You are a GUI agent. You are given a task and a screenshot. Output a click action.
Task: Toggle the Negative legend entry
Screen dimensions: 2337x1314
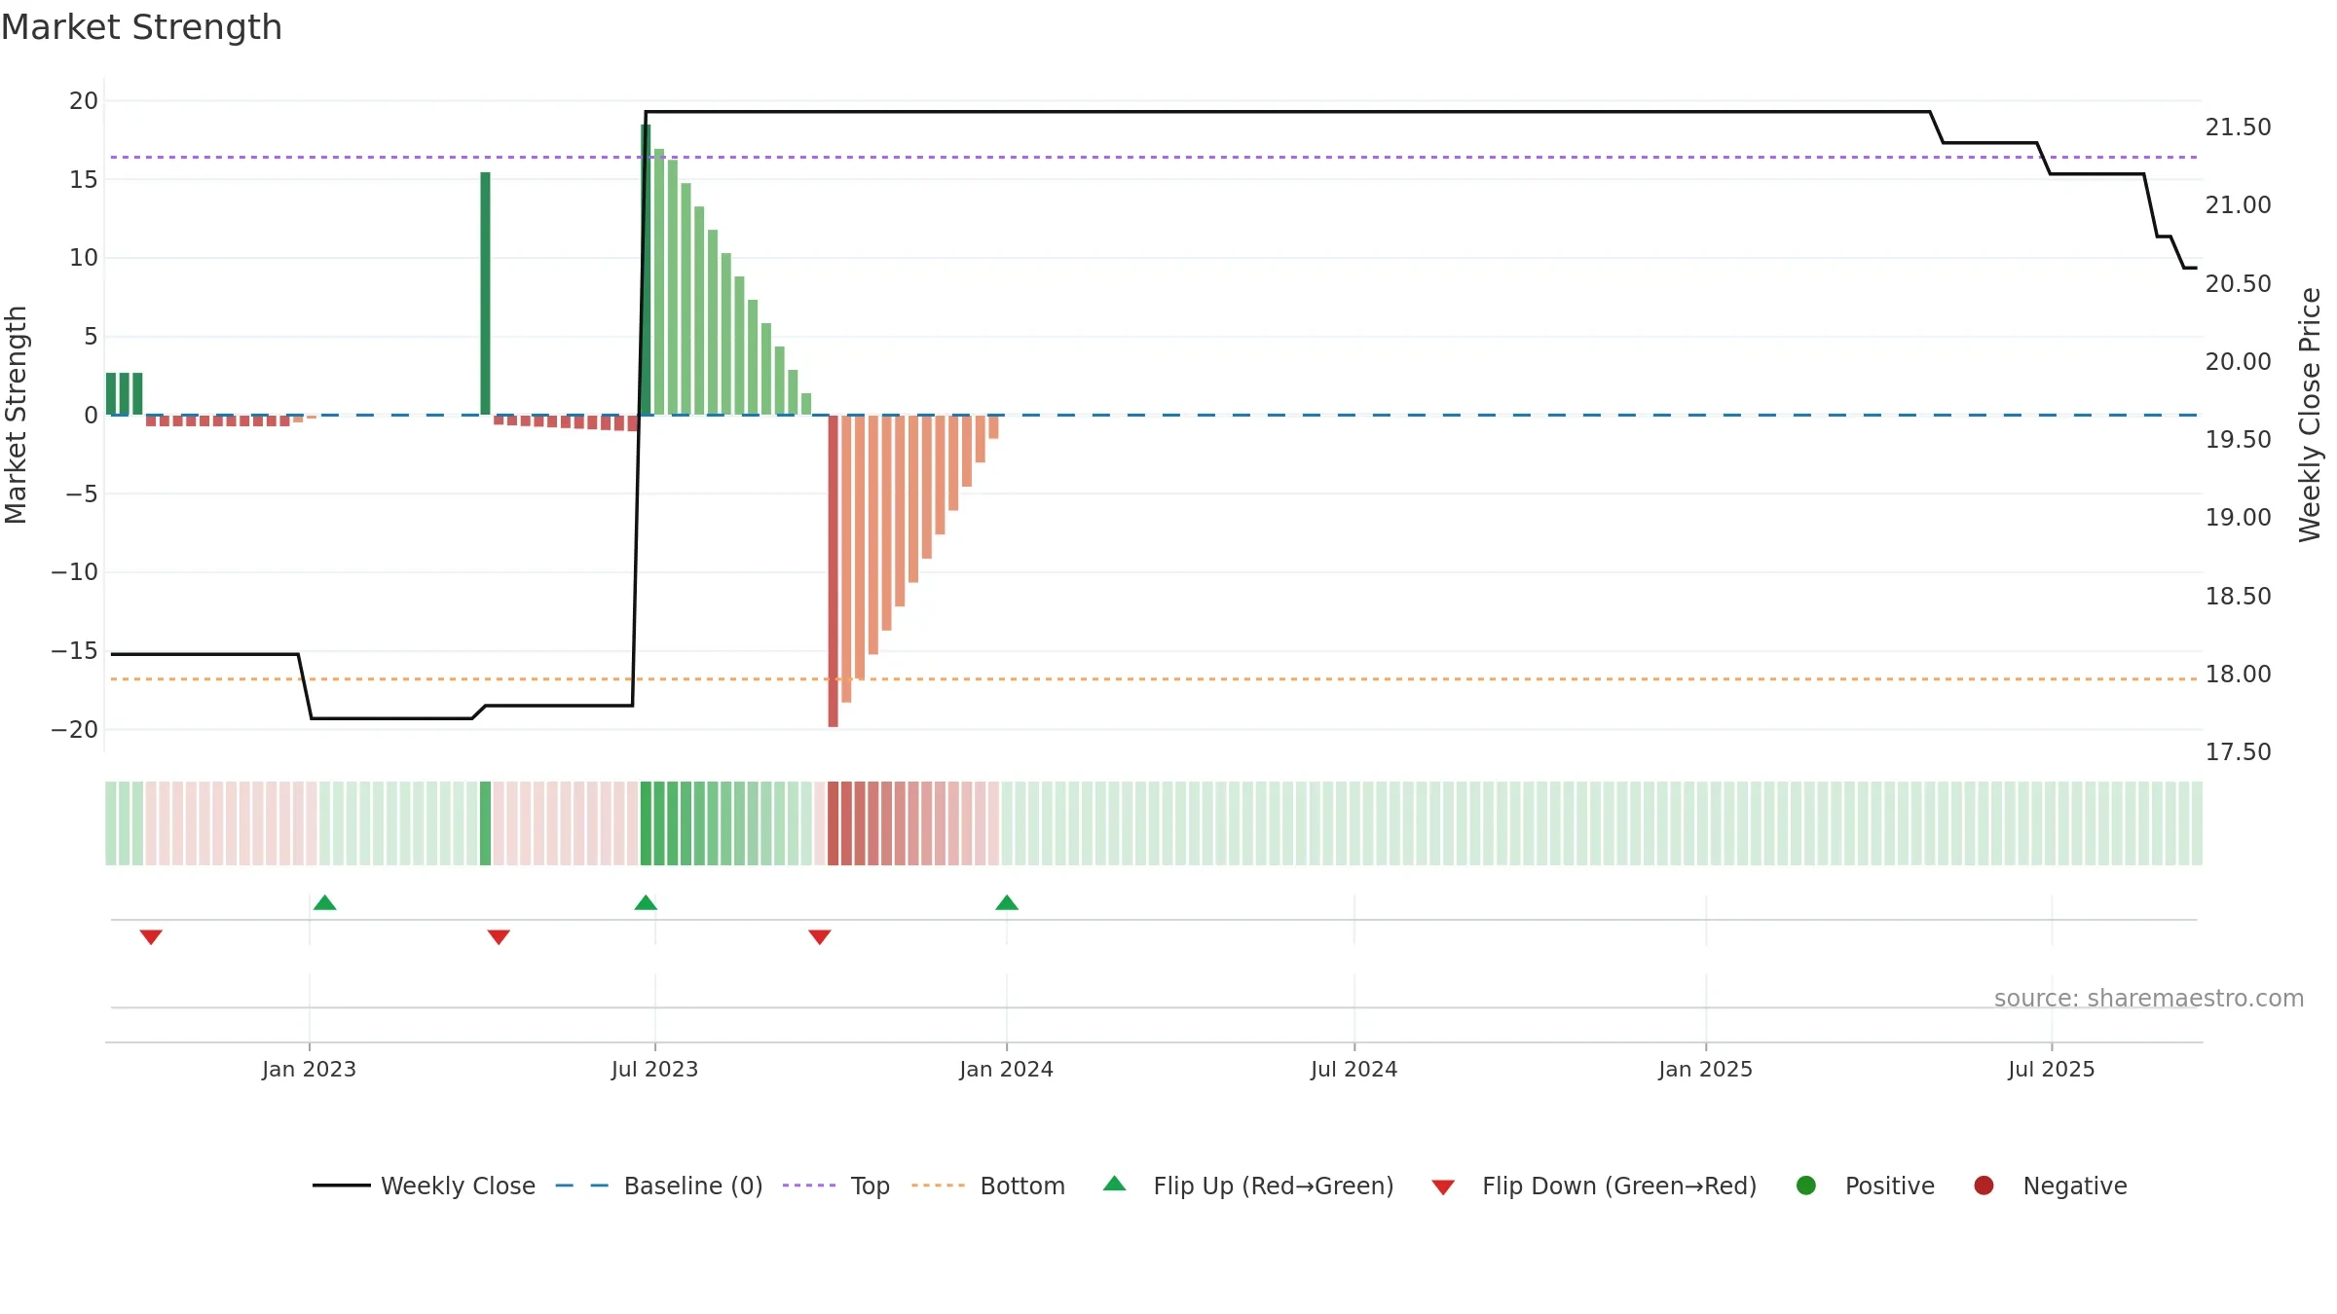point(2050,1186)
